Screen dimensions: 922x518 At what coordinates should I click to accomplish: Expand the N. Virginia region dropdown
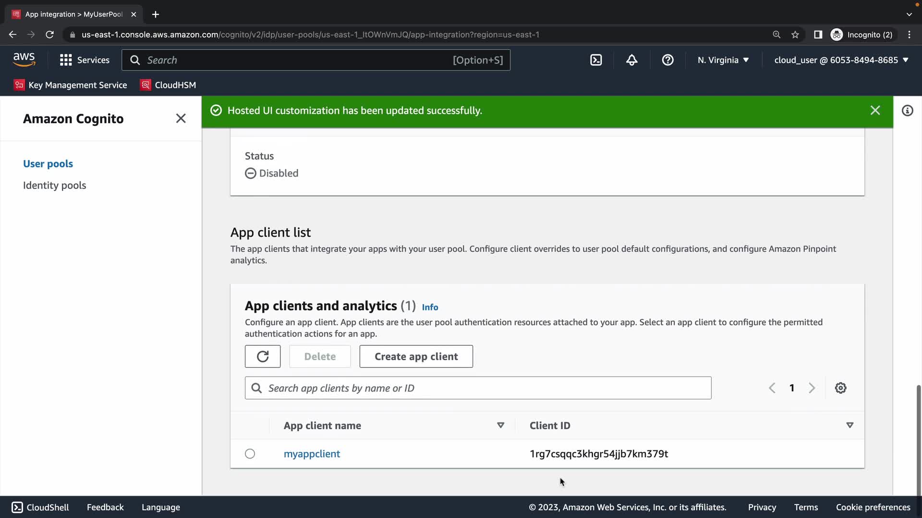tap(723, 60)
